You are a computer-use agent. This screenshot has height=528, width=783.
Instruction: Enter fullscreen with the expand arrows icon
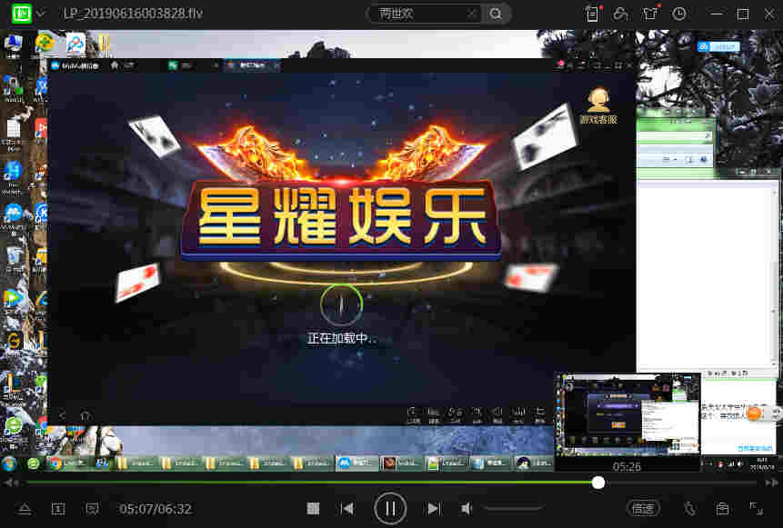[x=756, y=509]
